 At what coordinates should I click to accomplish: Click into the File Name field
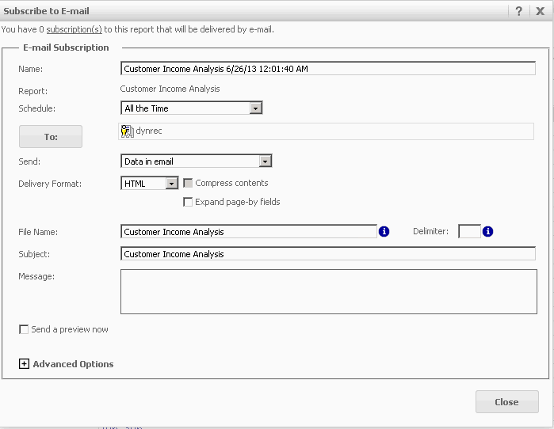pos(249,231)
